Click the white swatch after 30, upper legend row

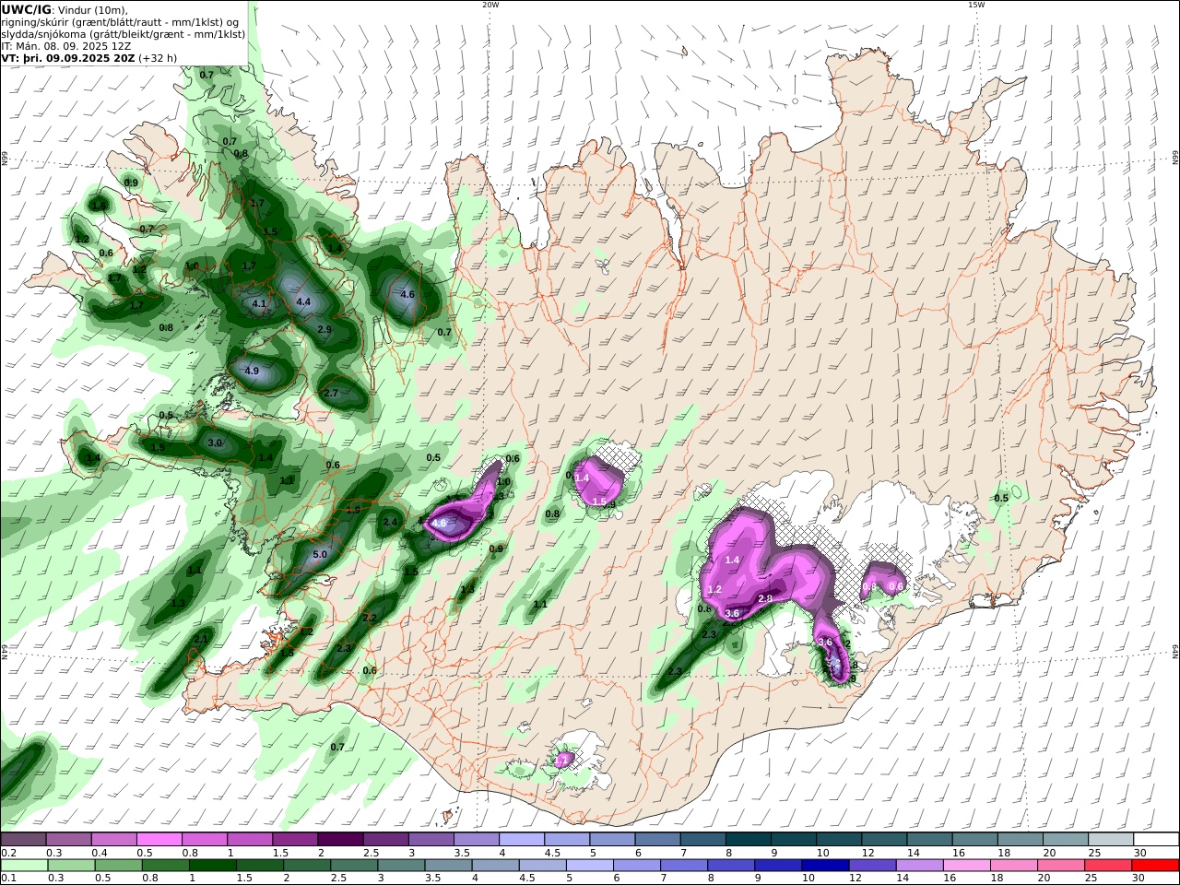1156,840
